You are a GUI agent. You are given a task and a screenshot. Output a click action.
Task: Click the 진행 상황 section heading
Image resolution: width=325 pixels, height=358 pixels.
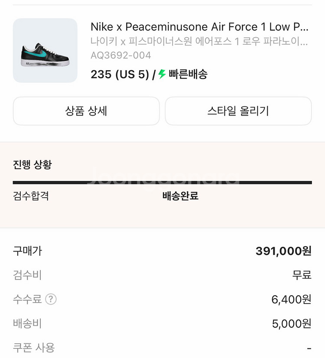coord(32,164)
